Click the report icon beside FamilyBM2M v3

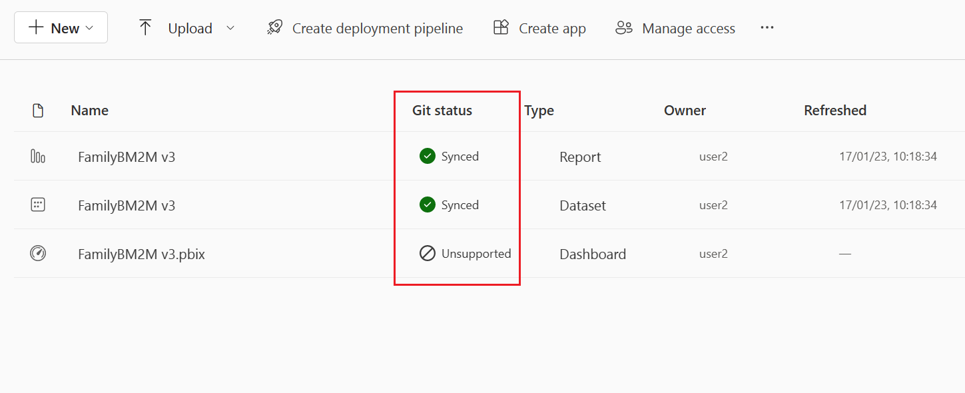pyautogui.click(x=38, y=156)
